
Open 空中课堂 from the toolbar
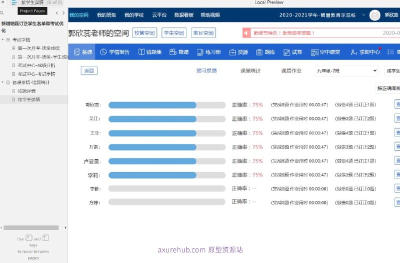325,52
